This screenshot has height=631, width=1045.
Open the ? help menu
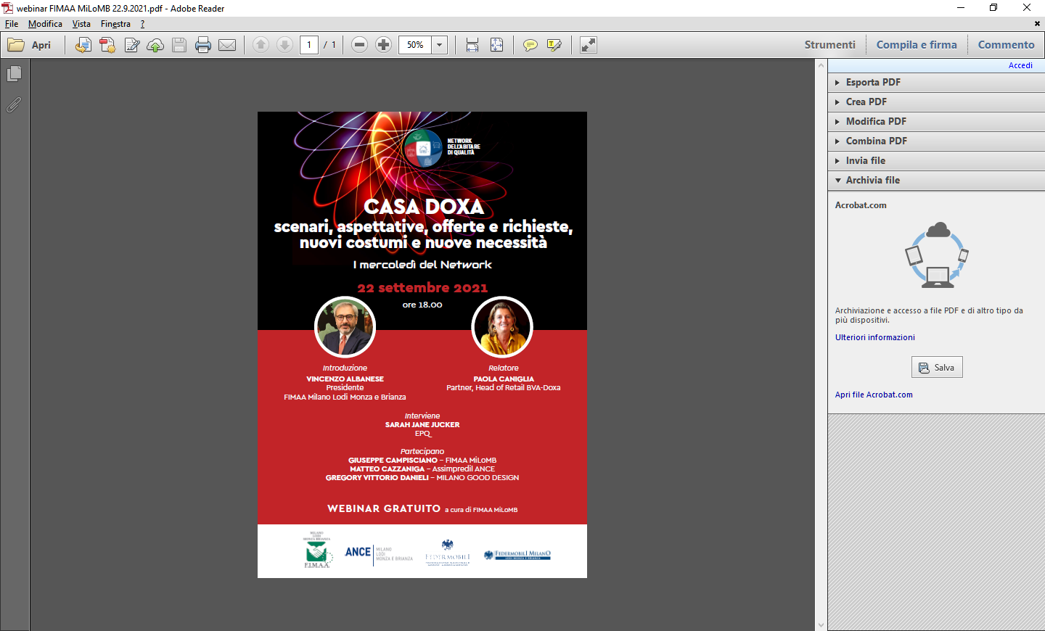pyautogui.click(x=142, y=24)
